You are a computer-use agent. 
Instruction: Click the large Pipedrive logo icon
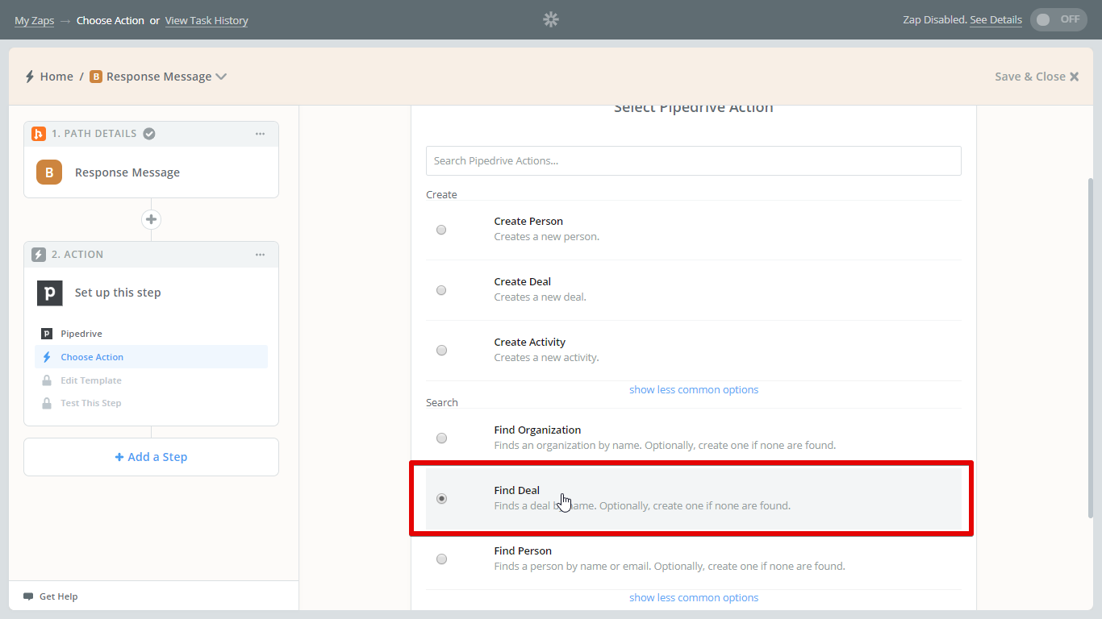coord(49,293)
